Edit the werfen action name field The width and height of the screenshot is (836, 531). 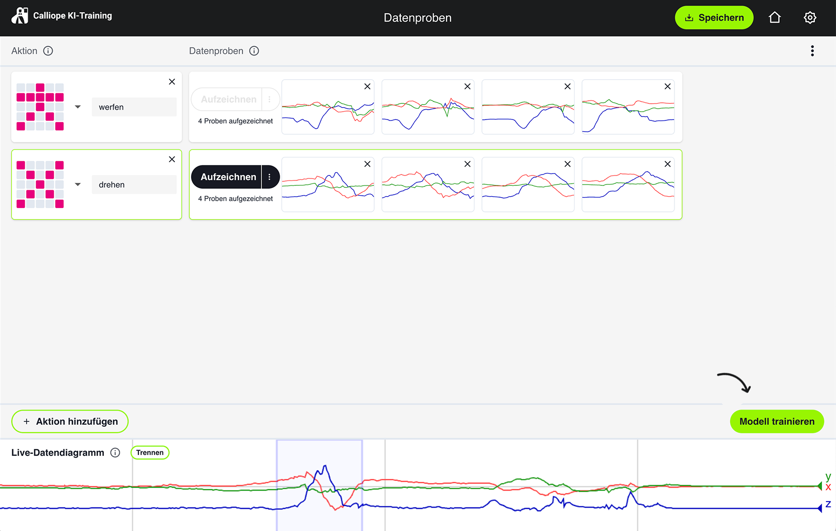[x=134, y=107]
